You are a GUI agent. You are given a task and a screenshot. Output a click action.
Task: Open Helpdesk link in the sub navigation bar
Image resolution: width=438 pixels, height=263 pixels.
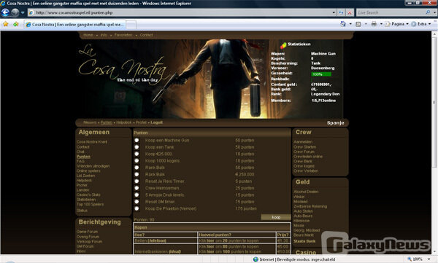pos(124,122)
